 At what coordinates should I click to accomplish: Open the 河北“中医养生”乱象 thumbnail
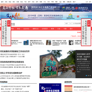point(49,42)
